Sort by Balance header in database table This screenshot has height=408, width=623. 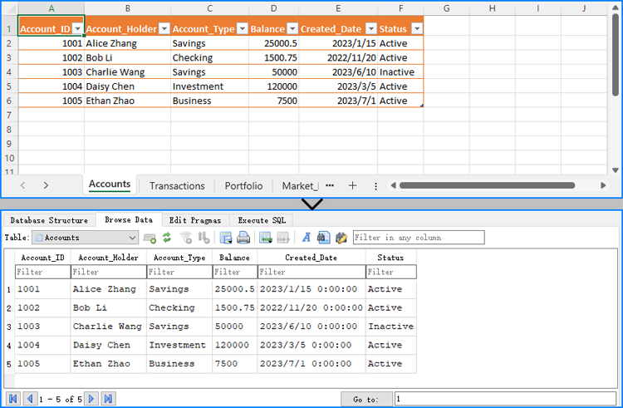pyautogui.click(x=235, y=258)
